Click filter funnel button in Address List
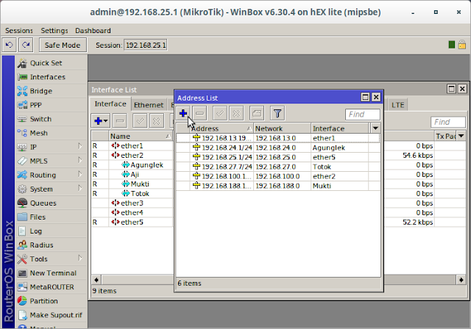Viewport: 471px width, 329px height. [x=277, y=114]
